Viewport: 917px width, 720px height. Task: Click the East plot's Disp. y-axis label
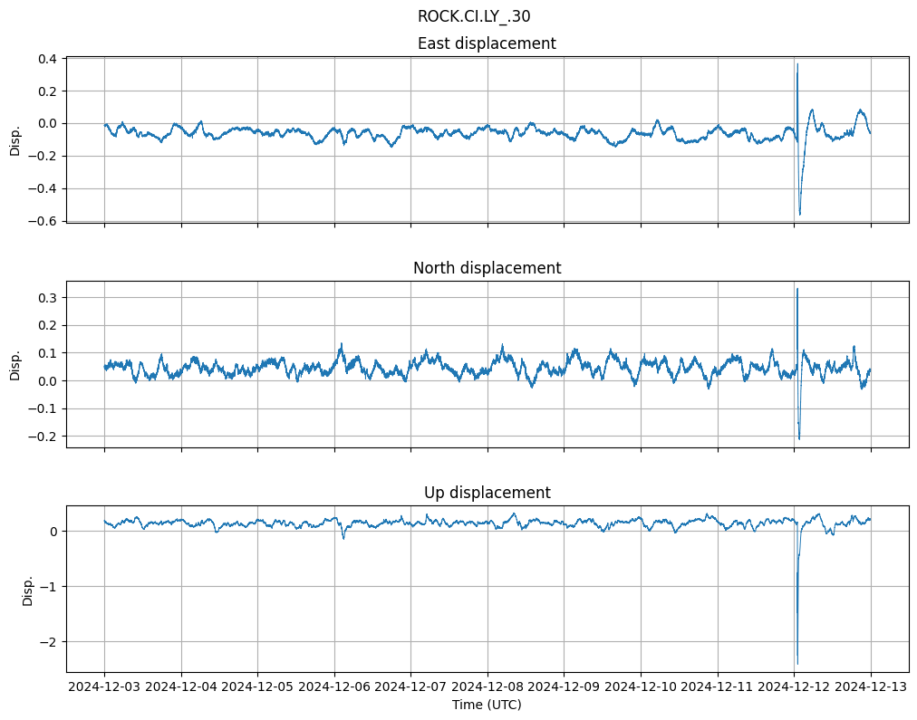click(x=15, y=139)
